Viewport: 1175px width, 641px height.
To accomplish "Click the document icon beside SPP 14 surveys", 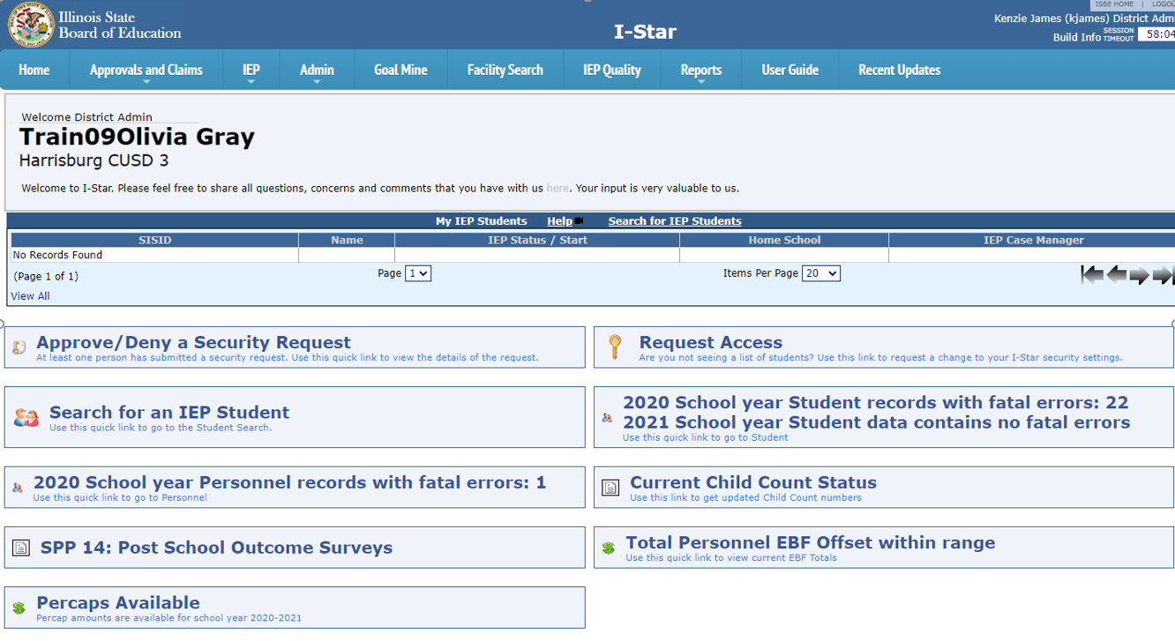I will pos(21,548).
